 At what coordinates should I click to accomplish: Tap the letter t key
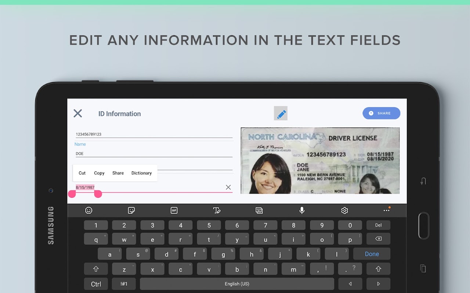(209, 239)
